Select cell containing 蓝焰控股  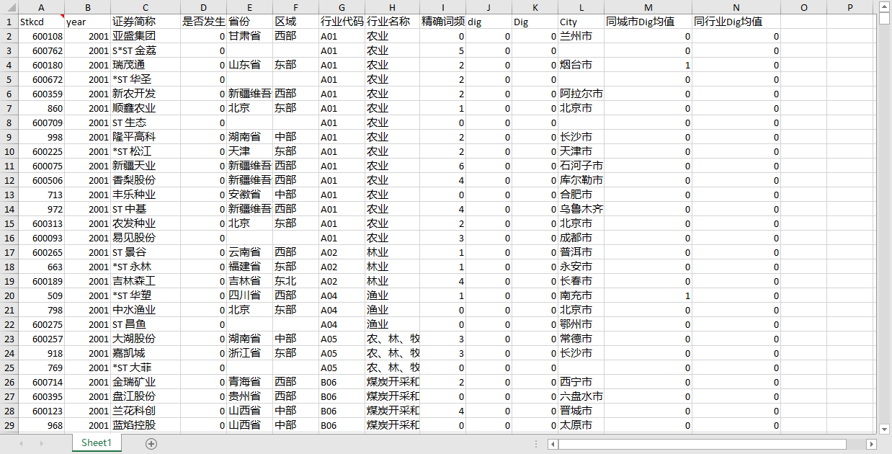click(x=146, y=425)
